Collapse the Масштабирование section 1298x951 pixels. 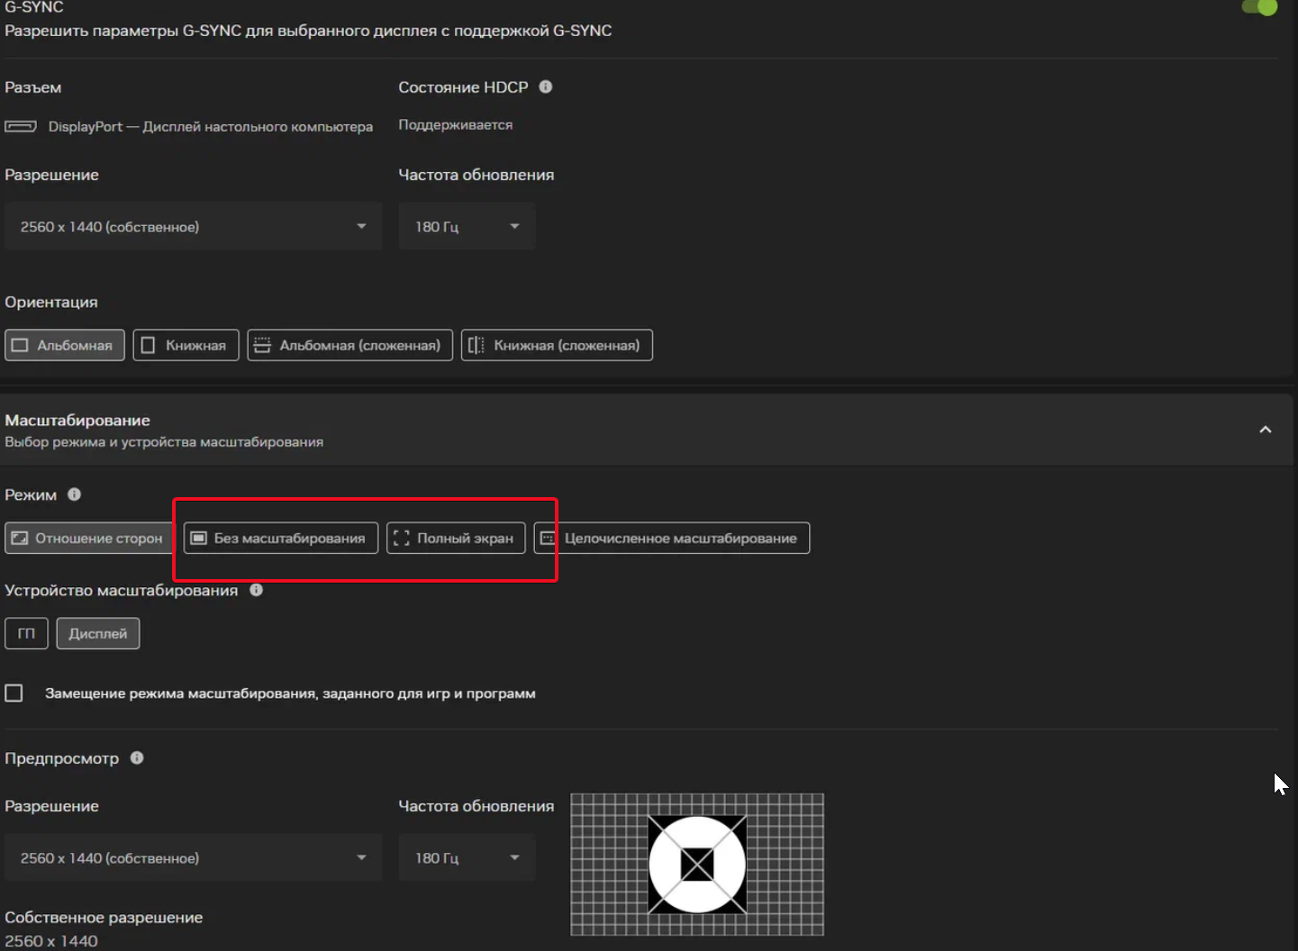point(1265,430)
